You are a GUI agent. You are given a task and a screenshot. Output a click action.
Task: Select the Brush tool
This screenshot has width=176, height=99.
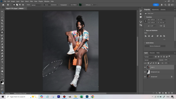2,35
